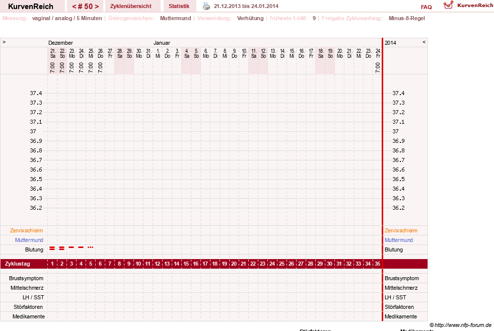Select date column '21. Sa' in December

(52, 53)
